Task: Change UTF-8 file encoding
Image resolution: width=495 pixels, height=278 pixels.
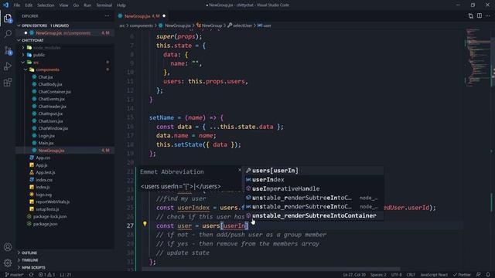Action: 397,275
